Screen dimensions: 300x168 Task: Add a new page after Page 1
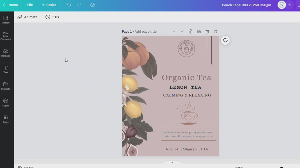(215, 31)
